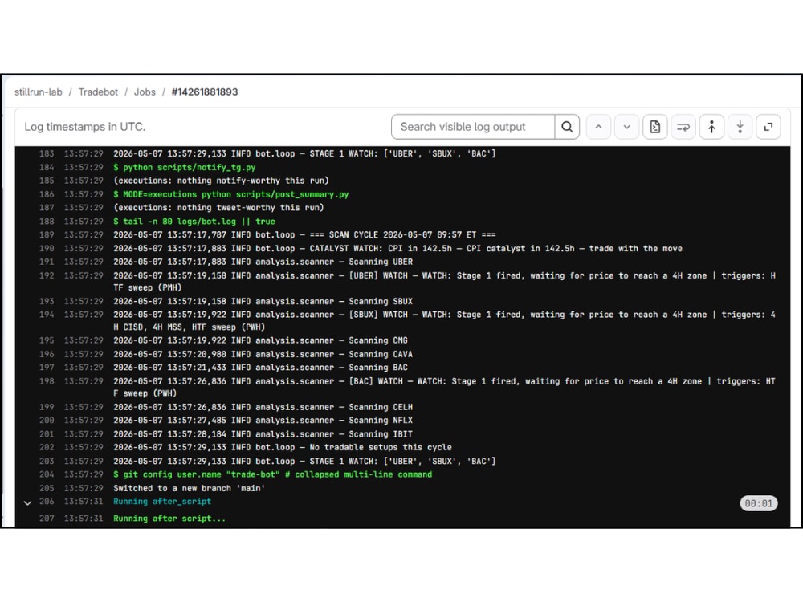Click 'MODE=executions python scripts/post_summary.py' command
This screenshot has height=602, width=803.
[231, 194]
